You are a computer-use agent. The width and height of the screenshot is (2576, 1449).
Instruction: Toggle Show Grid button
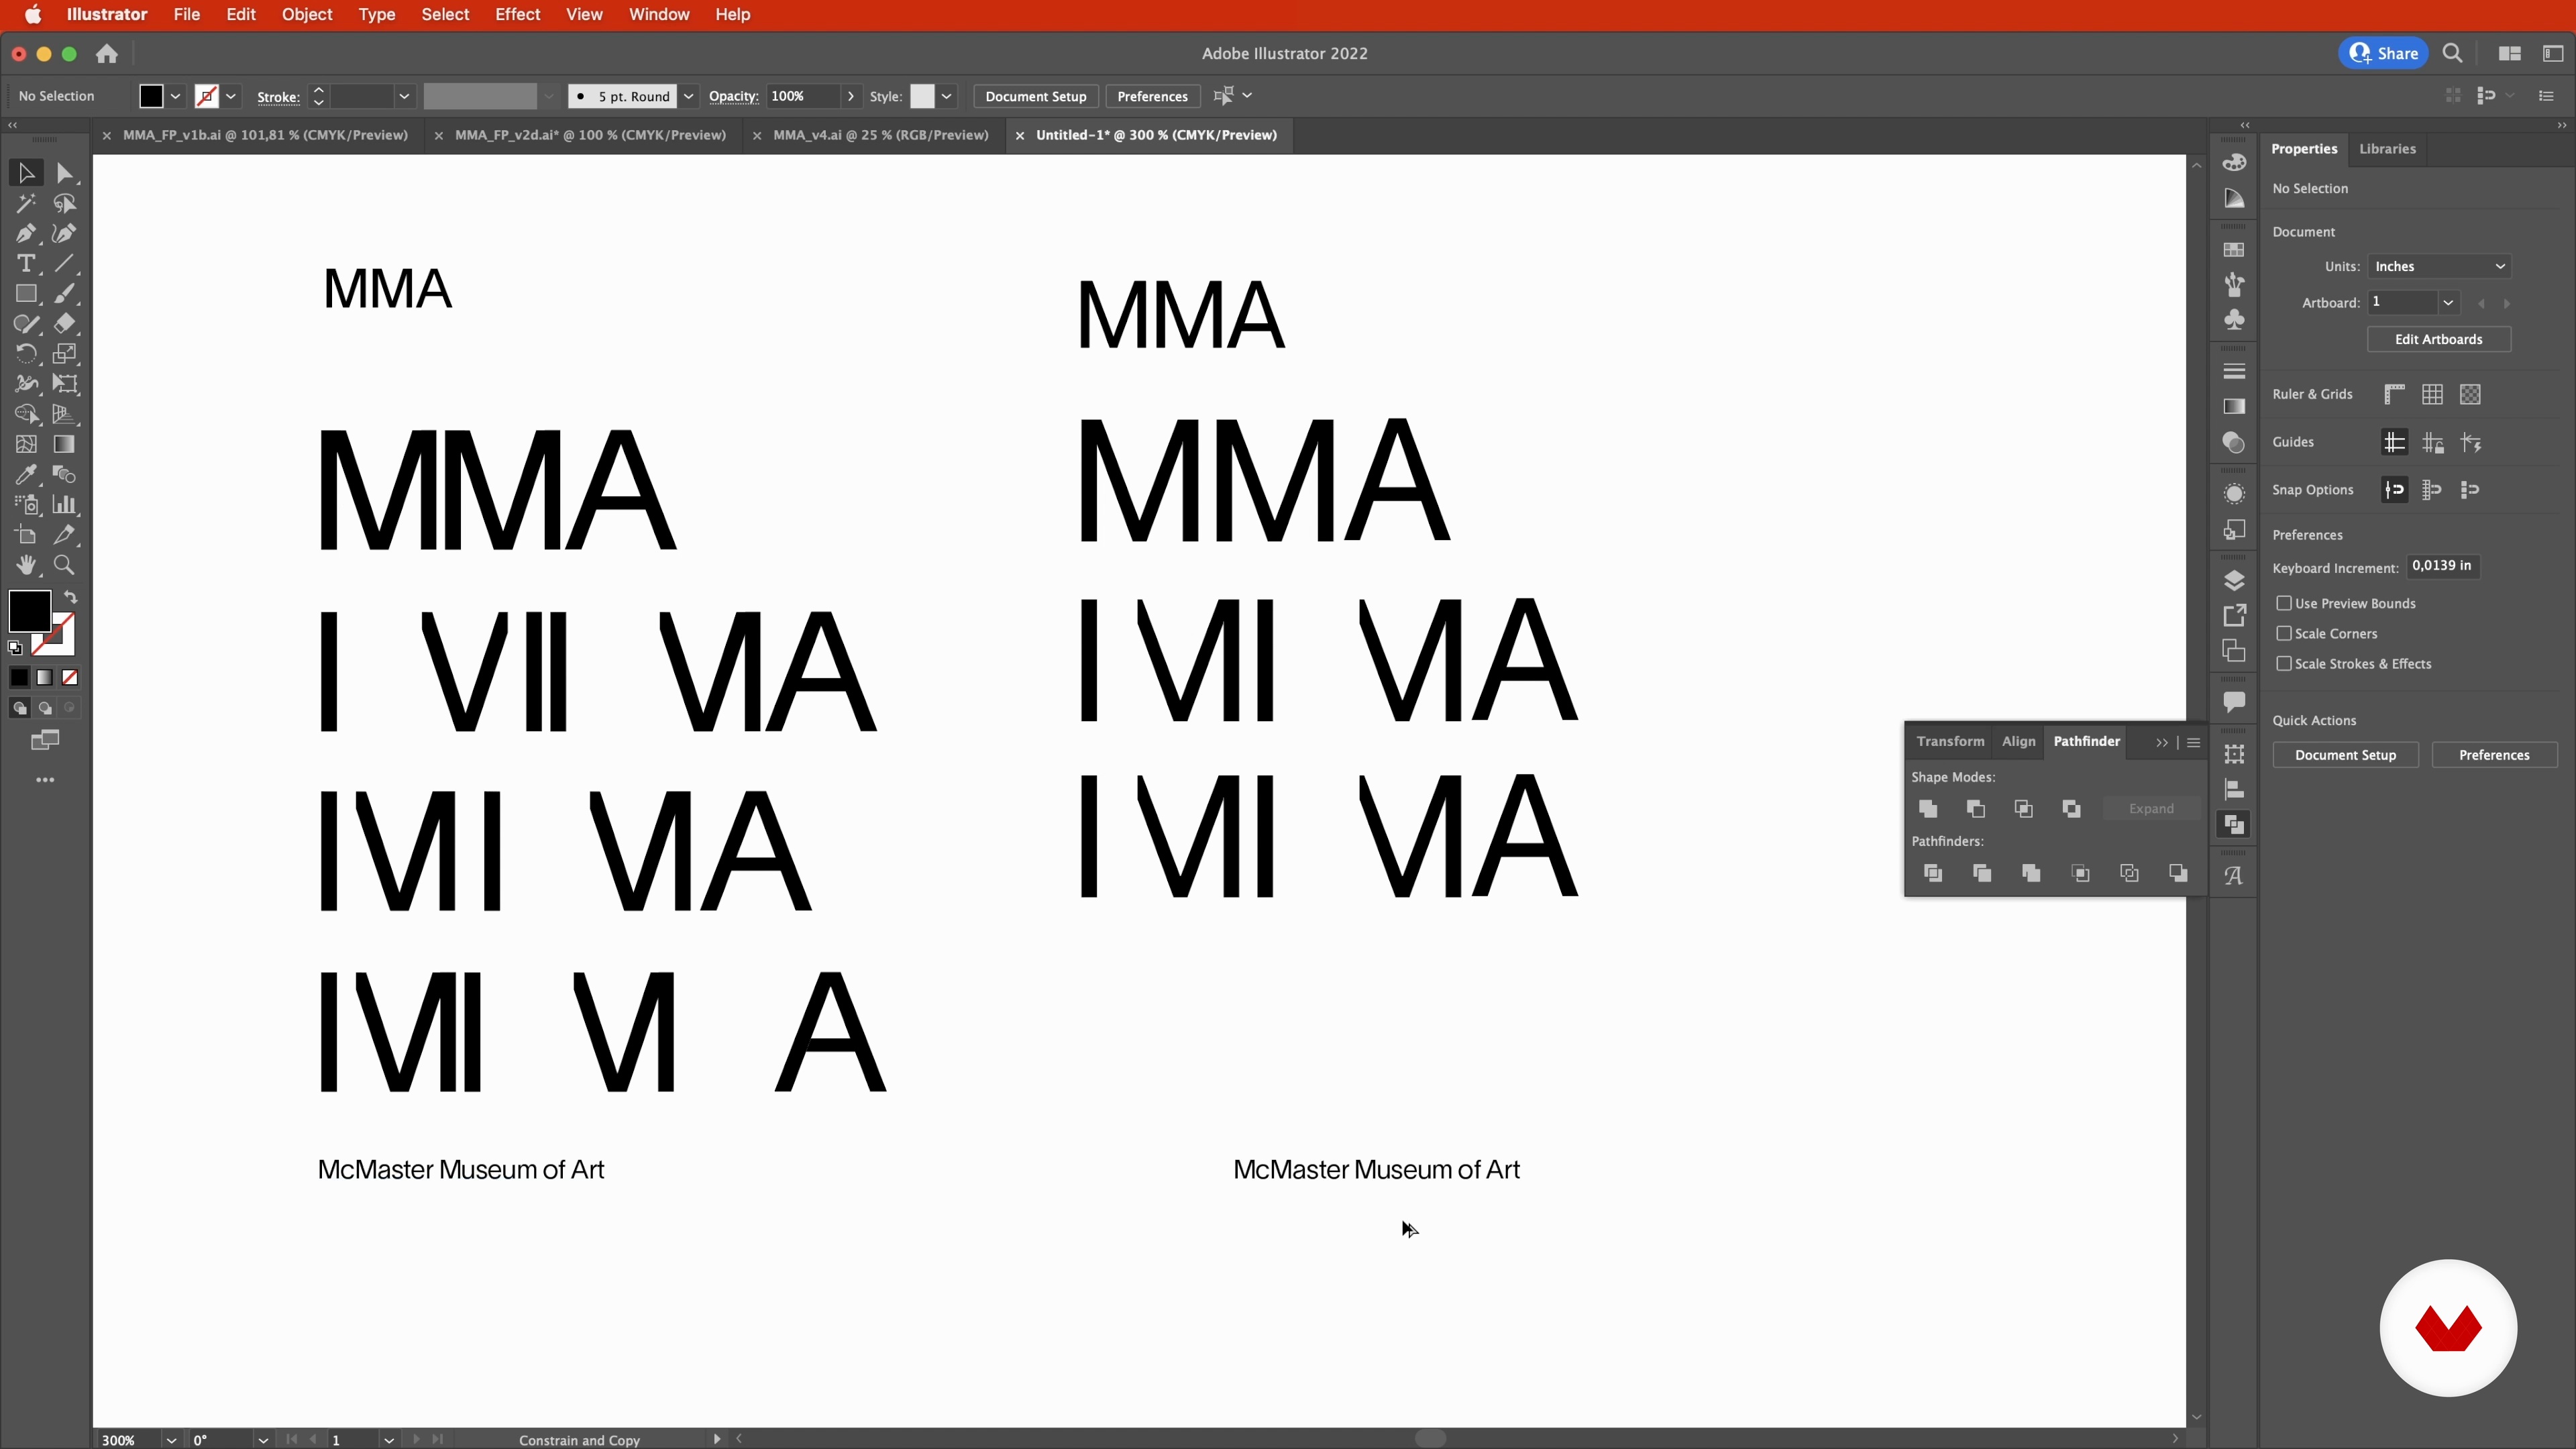click(x=2432, y=394)
